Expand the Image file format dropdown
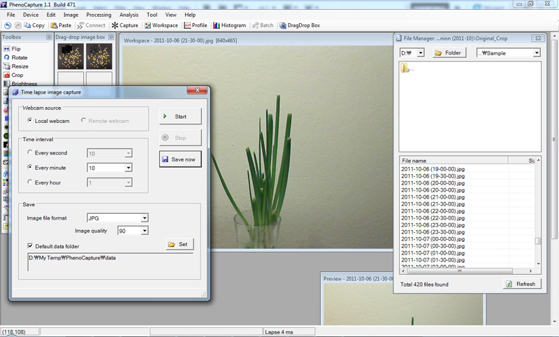Image resolution: width=559 pixels, height=337 pixels. pos(143,217)
